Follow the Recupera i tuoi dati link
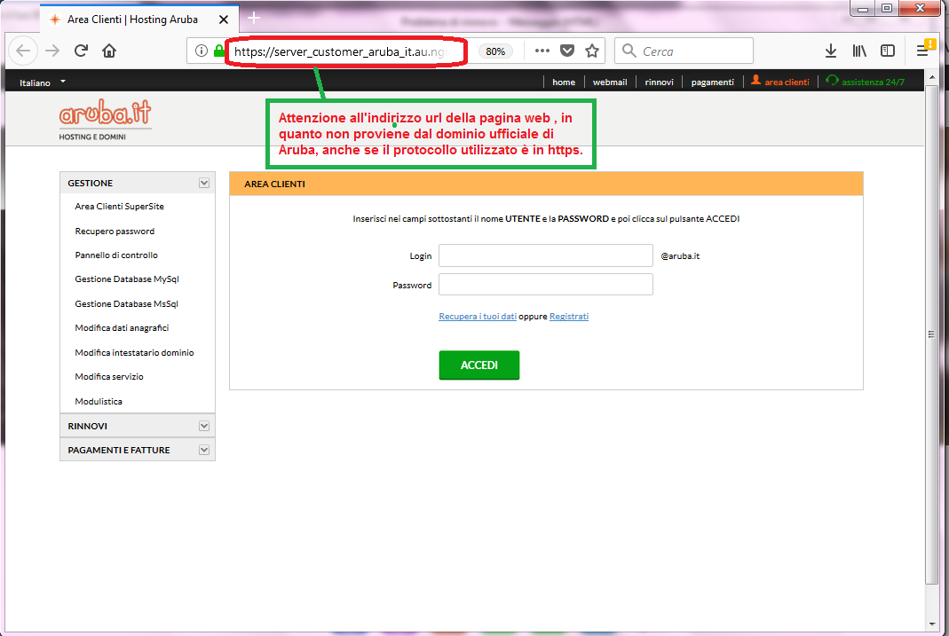The width and height of the screenshot is (949, 636). (478, 317)
